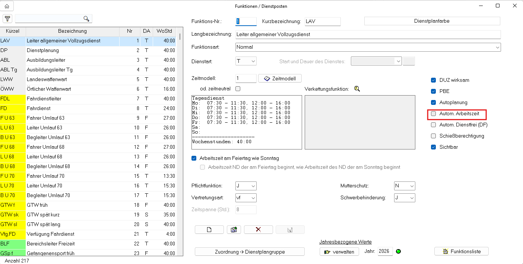Viewport: 523px width, 264px height.
Task: Uncheck the PBE checkbox
Action: (x=433, y=91)
